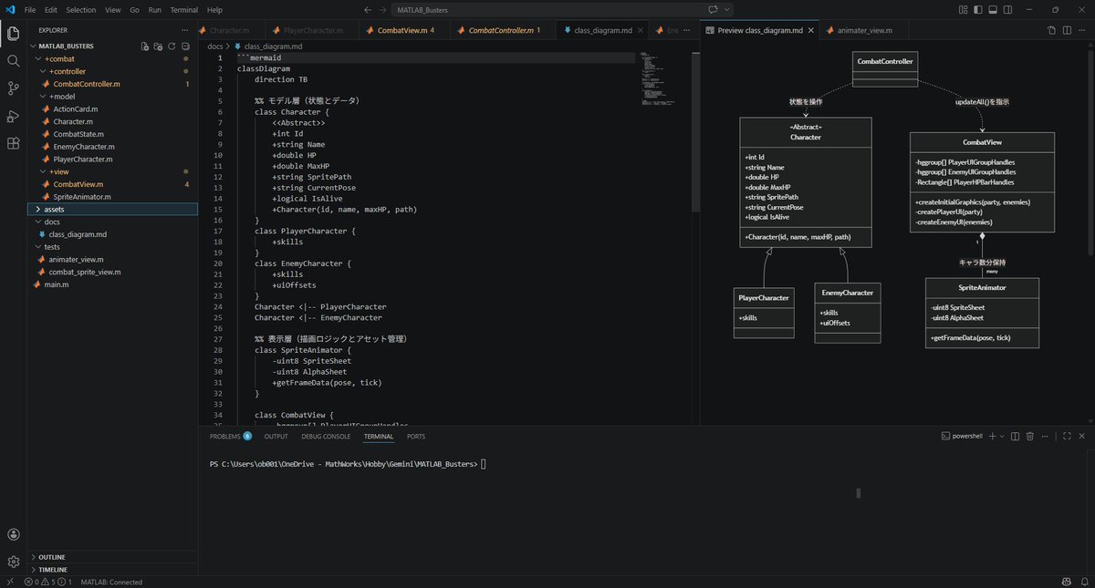Refresh the Explorer file tree

tap(172, 46)
